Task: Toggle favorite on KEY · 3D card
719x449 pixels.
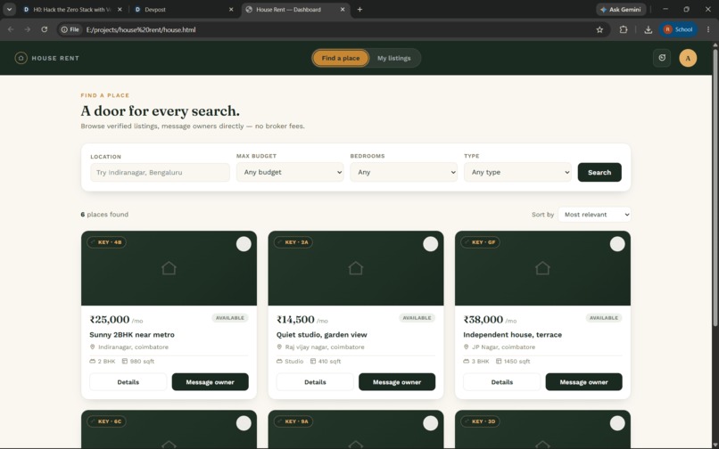Action: coord(617,423)
